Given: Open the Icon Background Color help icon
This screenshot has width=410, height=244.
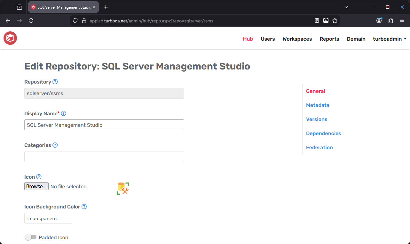Looking at the screenshot, I should (x=84, y=207).
